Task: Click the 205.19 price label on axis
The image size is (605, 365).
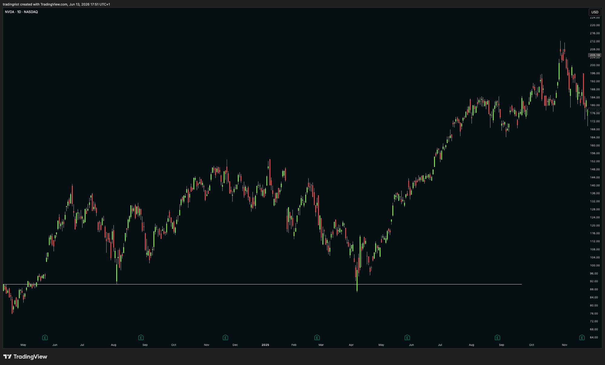Action: coord(595,55)
